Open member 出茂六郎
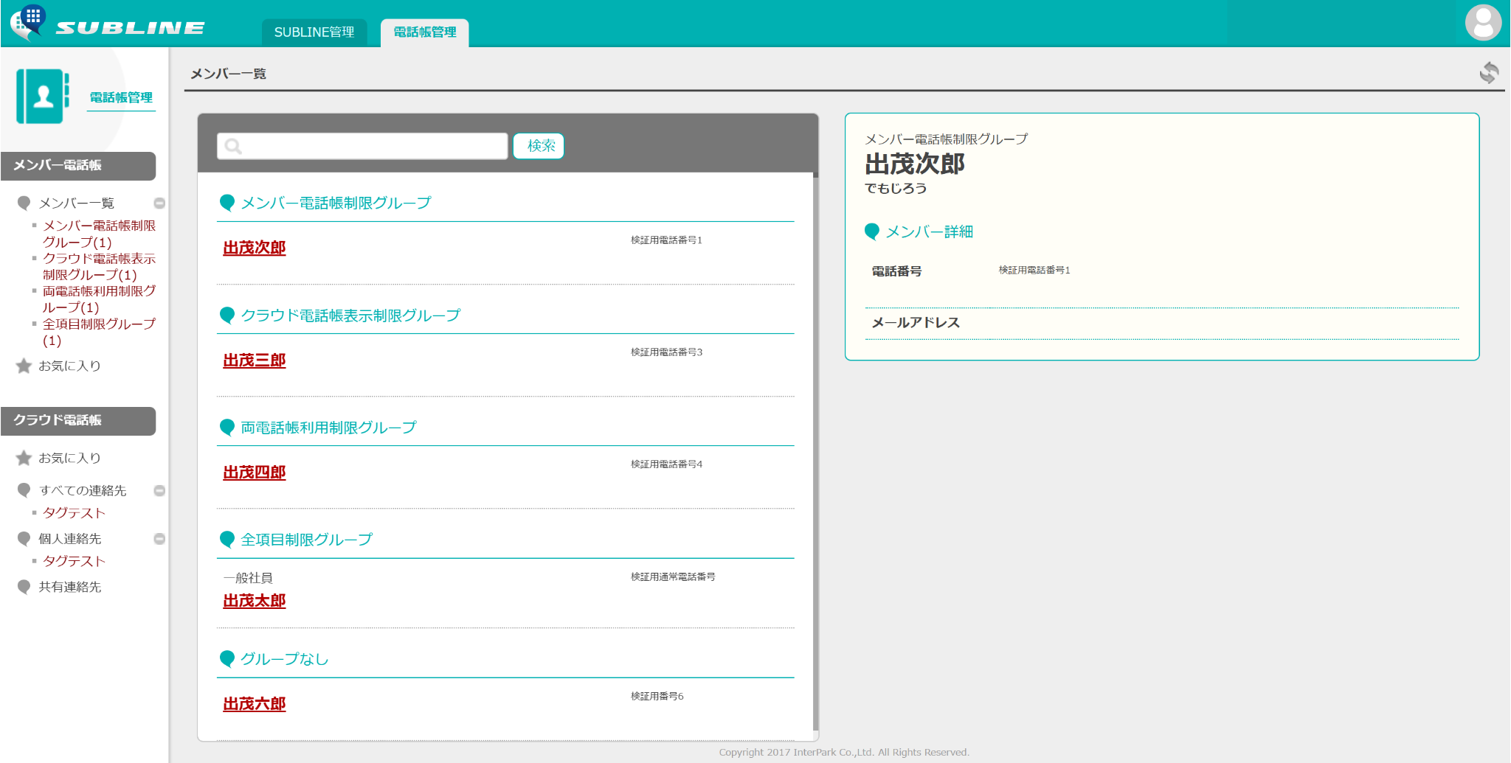Screen dimensions: 1511x763 [255, 704]
